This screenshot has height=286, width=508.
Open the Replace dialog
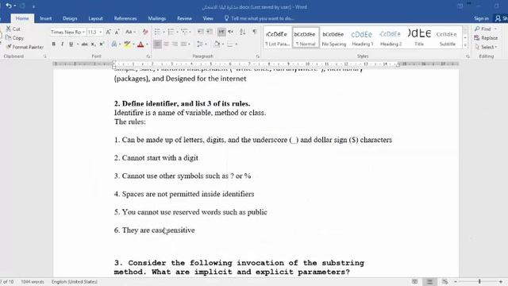(x=486, y=38)
